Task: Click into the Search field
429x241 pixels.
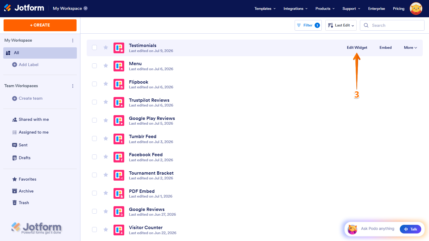Action: (392, 25)
